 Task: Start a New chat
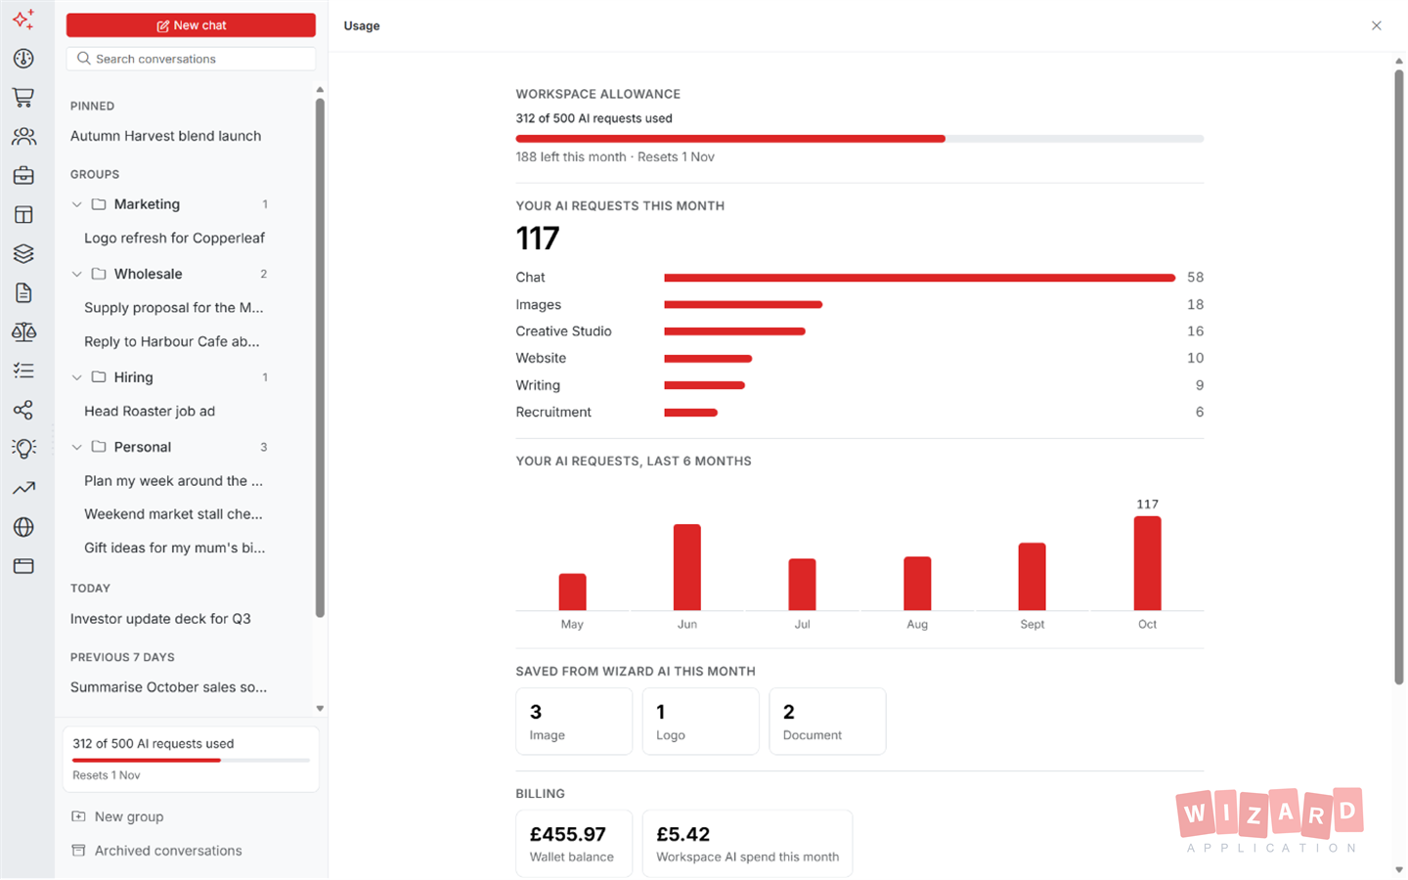click(191, 25)
